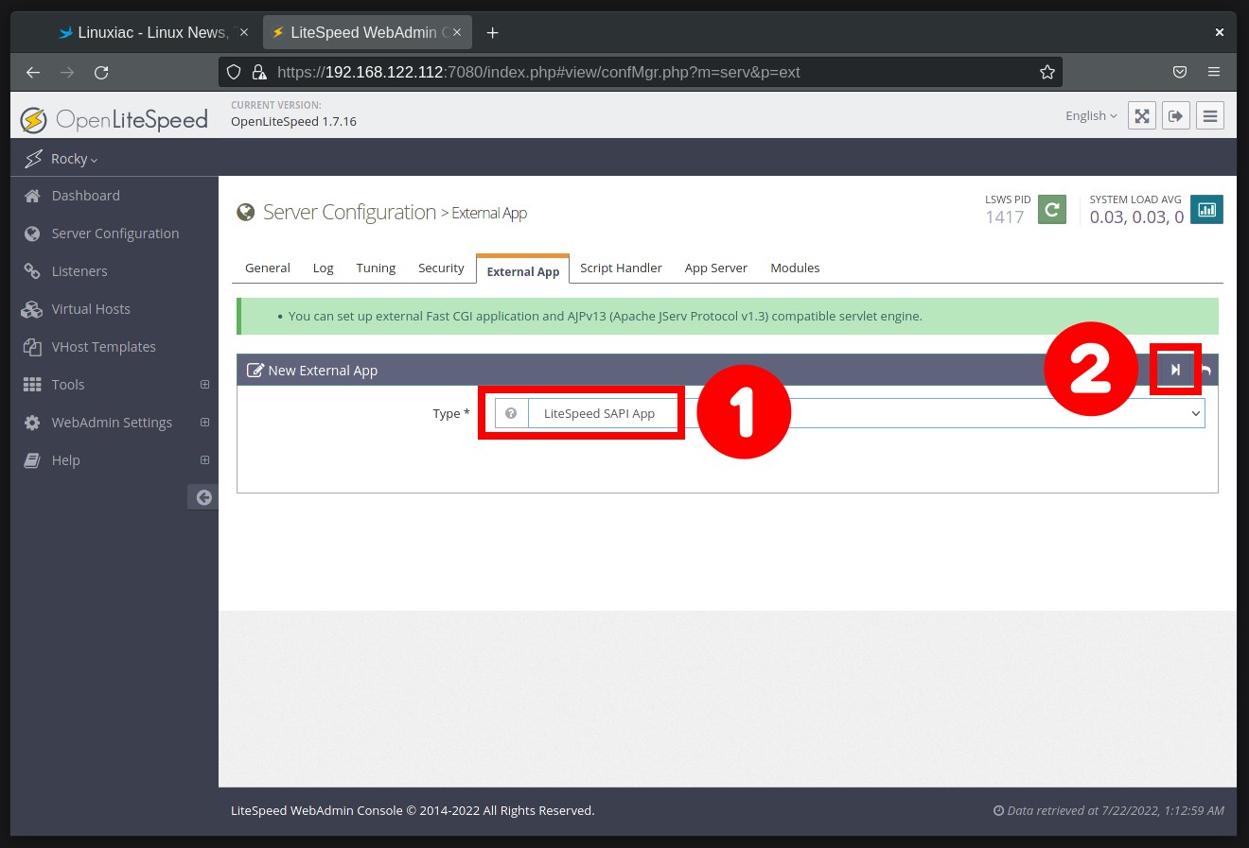Click the system load average values
The width and height of the screenshot is (1249, 848).
[x=1136, y=217]
